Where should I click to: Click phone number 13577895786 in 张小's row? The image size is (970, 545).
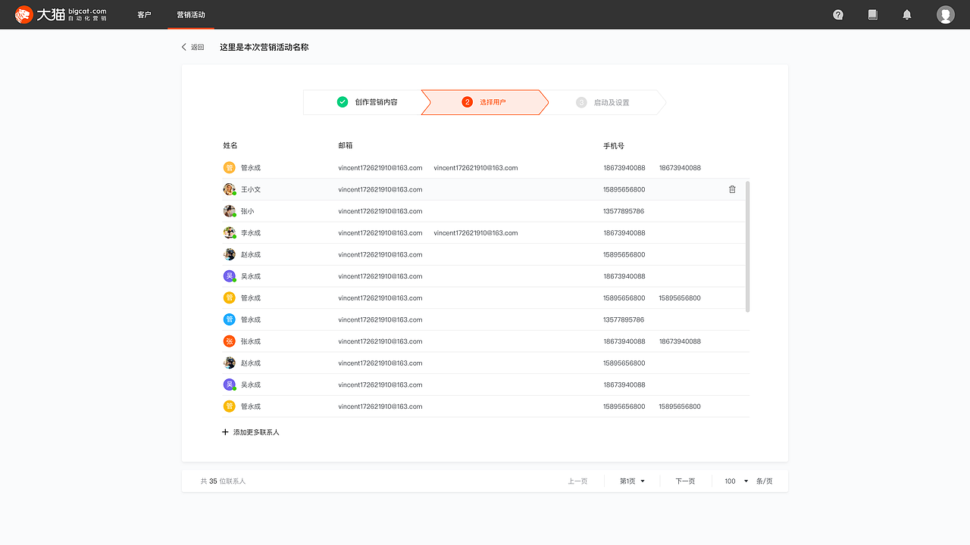[624, 211]
